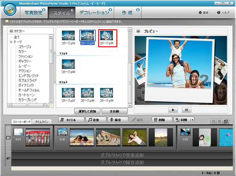Select the woman lying on grass photo
The height and width of the screenshot is (176, 236).
[x=135, y=138]
